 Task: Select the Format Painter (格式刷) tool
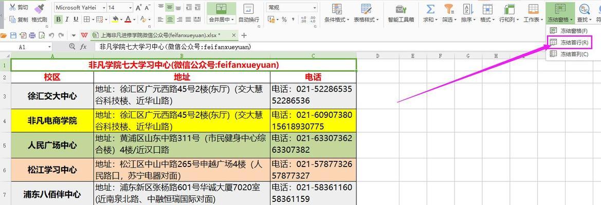(x=39, y=13)
